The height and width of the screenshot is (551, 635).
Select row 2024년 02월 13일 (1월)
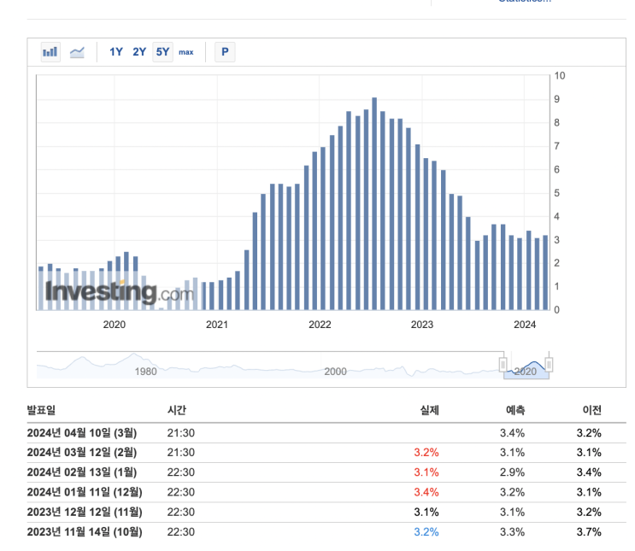point(326,472)
